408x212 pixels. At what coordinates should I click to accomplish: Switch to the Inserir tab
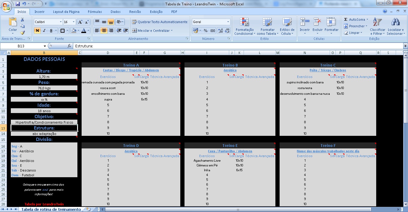click(39, 12)
